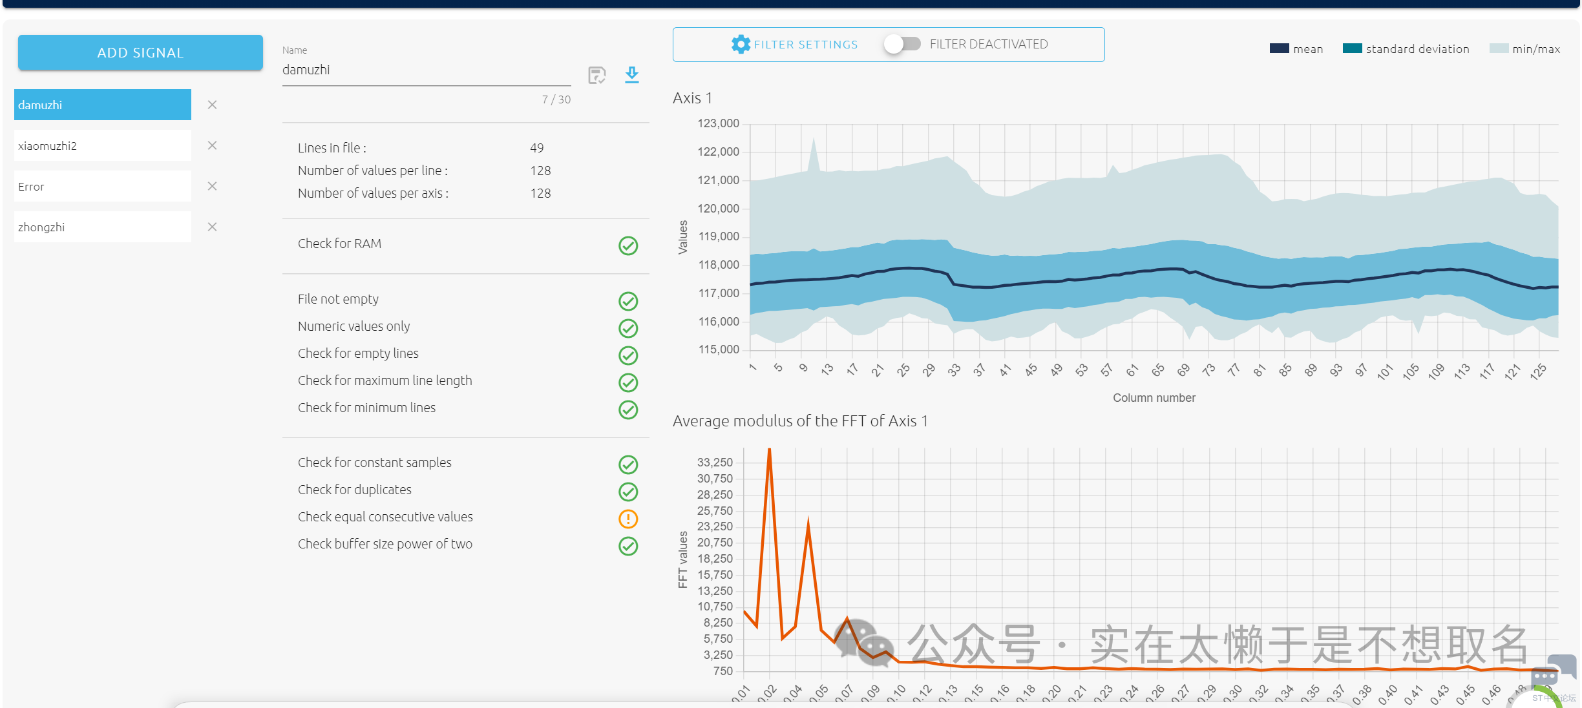1582x708 pixels.
Task: Click the 'Check buffer size power of two' text
Action: pos(385,544)
